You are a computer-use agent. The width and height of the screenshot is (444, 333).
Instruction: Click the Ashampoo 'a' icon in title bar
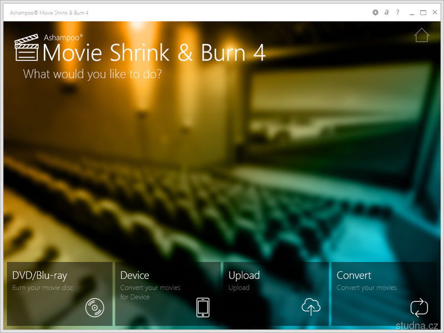[386, 12]
